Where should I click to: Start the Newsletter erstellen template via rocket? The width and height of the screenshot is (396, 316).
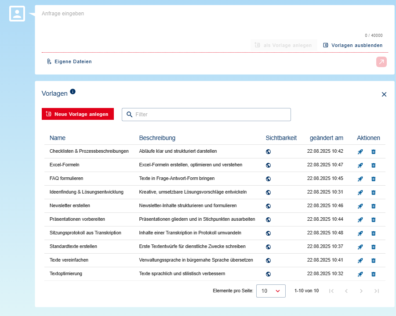(x=360, y=206)
